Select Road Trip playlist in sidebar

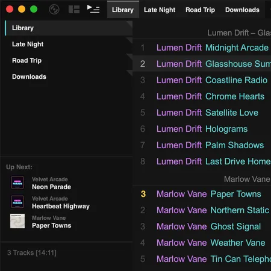(x=69, y=60)
